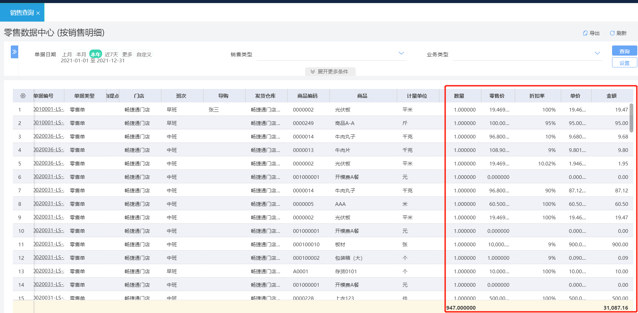Viewport: 638px width, 313px height.
Task: Select the 上月 date filter
Action: 67,54
